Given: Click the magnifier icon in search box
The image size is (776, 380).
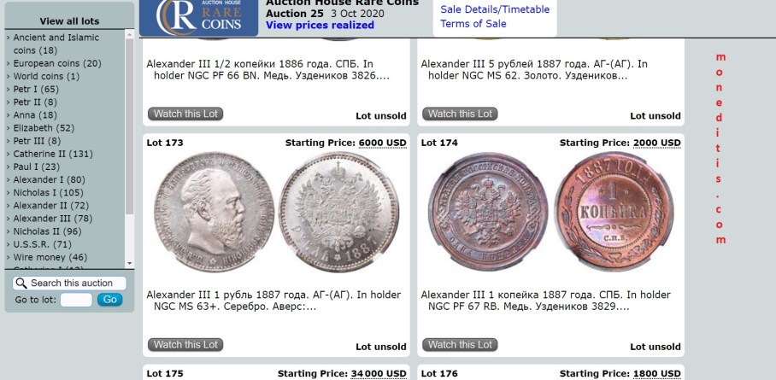Looking at the screenshot, I should 21,283.
